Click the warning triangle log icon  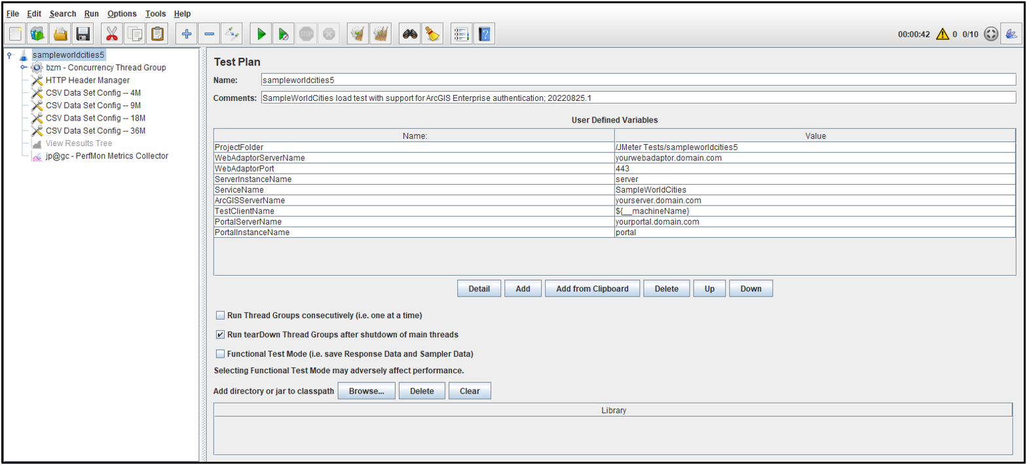[943, 34]
